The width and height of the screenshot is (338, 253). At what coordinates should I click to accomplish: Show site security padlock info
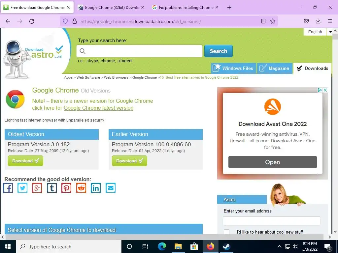[x=75, y=21]
